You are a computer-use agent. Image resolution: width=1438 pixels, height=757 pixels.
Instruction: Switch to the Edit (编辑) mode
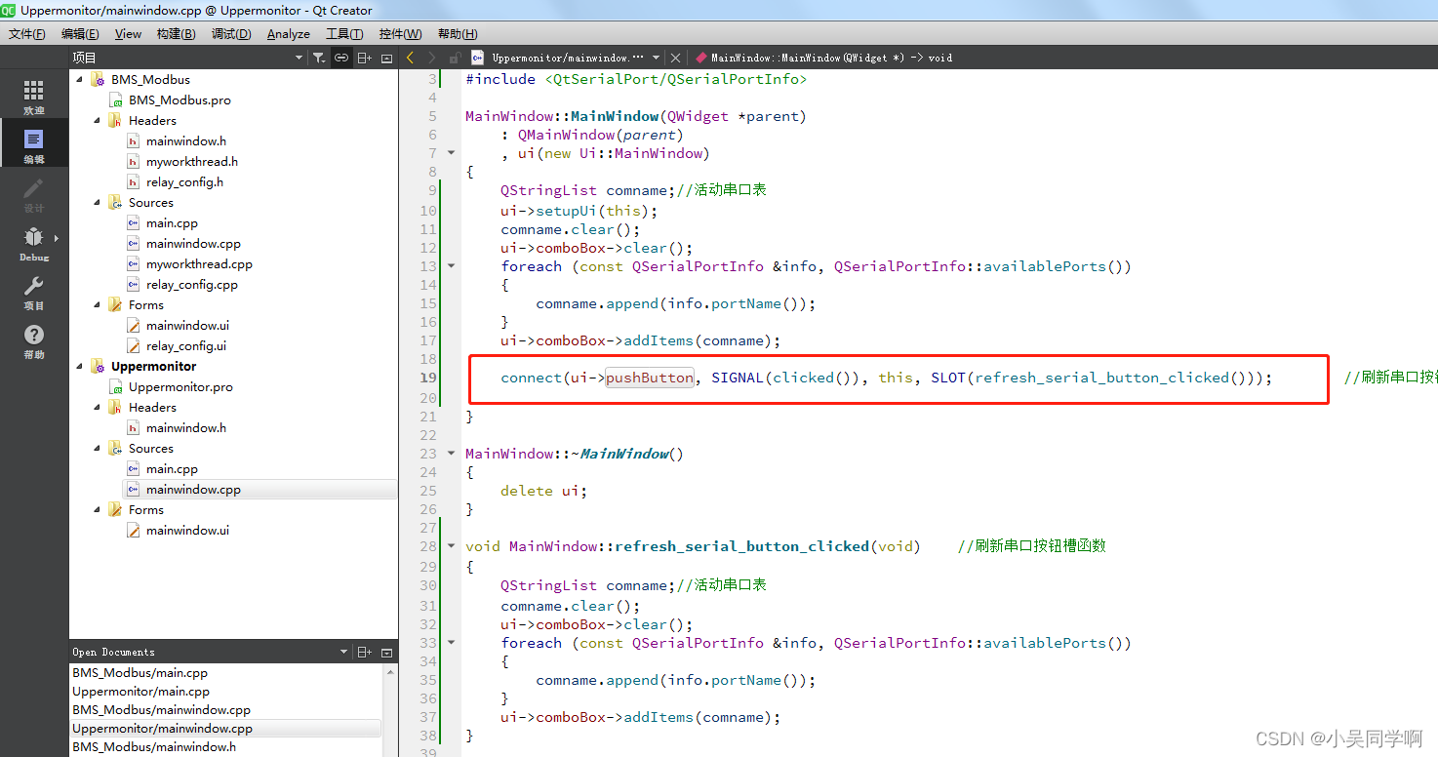[x=34, y=145]
